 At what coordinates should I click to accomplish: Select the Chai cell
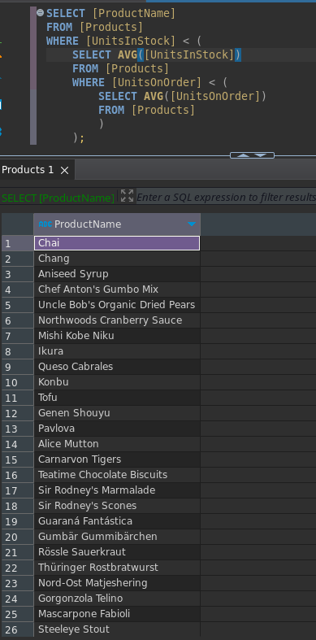(117, 243)
